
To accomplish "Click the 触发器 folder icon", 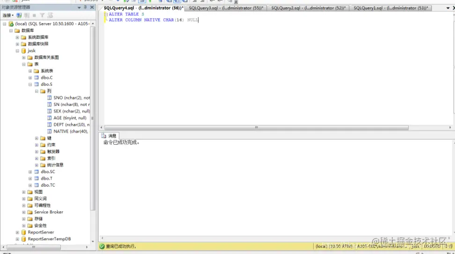I will 43,152.
